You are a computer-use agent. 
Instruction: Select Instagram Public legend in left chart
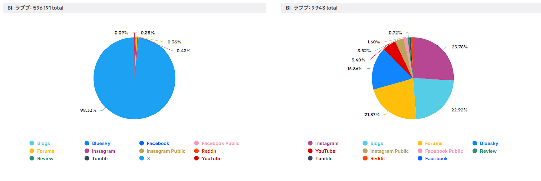162,151
